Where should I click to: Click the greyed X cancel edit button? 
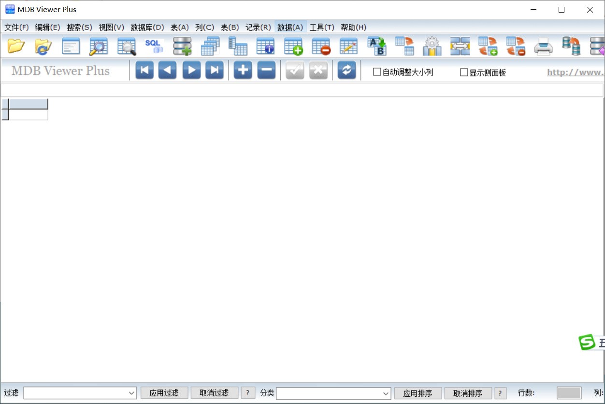(x=318, y=70)
